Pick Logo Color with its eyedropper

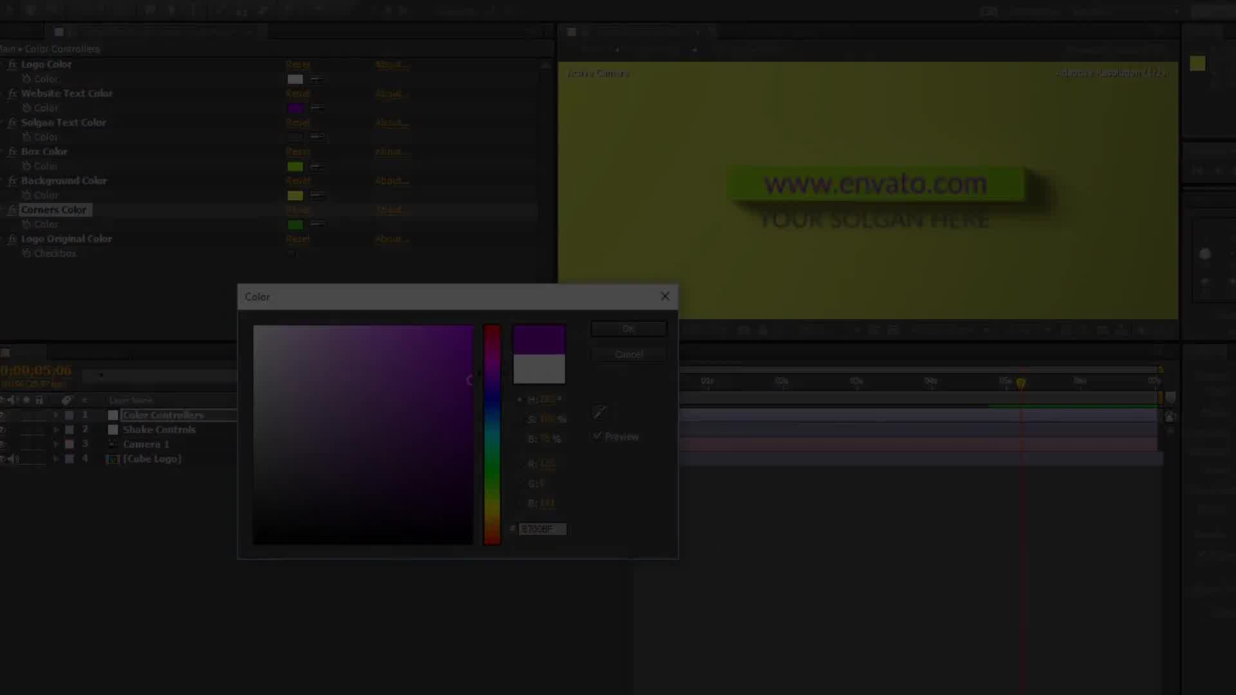click(x=317, y=79)
